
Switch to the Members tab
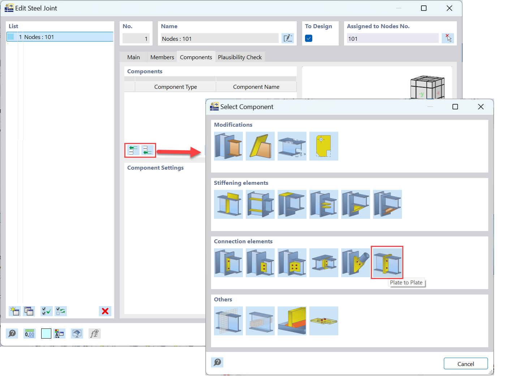(162, 57)
